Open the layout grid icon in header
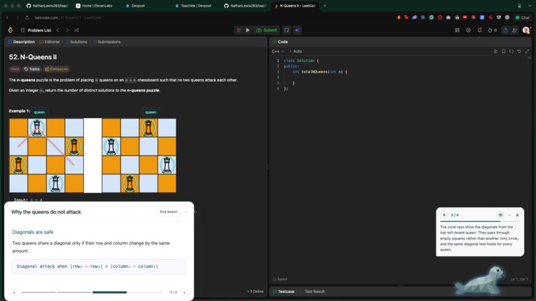This screenshot has height=301, width=536. click(x=457, y=30)
